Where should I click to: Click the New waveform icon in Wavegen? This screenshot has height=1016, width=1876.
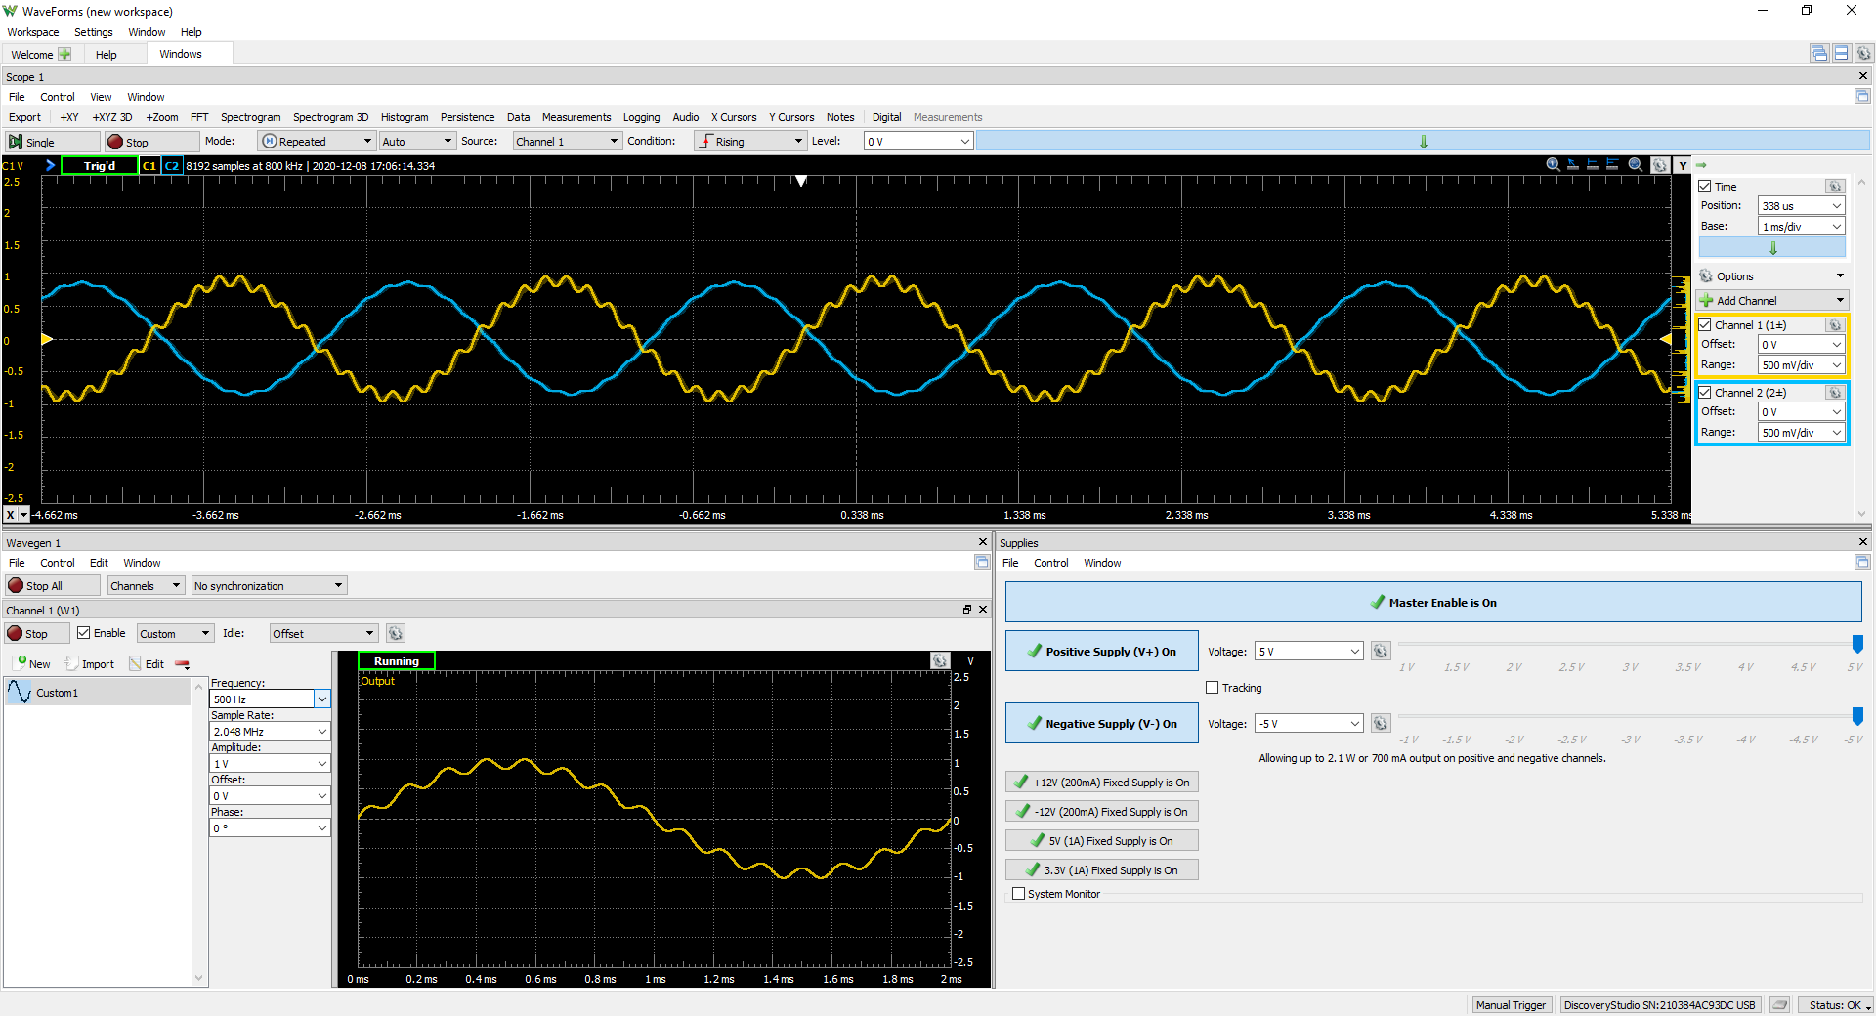(32, 664)
